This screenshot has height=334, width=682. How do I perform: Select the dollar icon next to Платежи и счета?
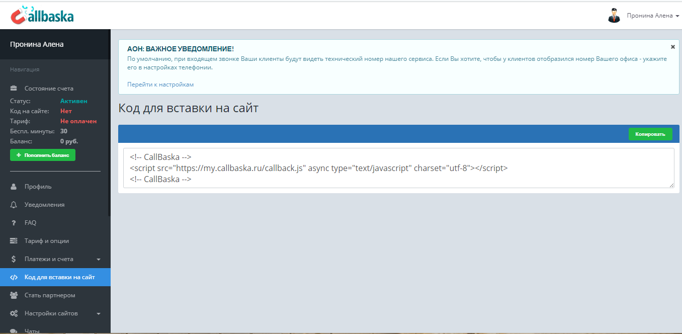[13, 259]
